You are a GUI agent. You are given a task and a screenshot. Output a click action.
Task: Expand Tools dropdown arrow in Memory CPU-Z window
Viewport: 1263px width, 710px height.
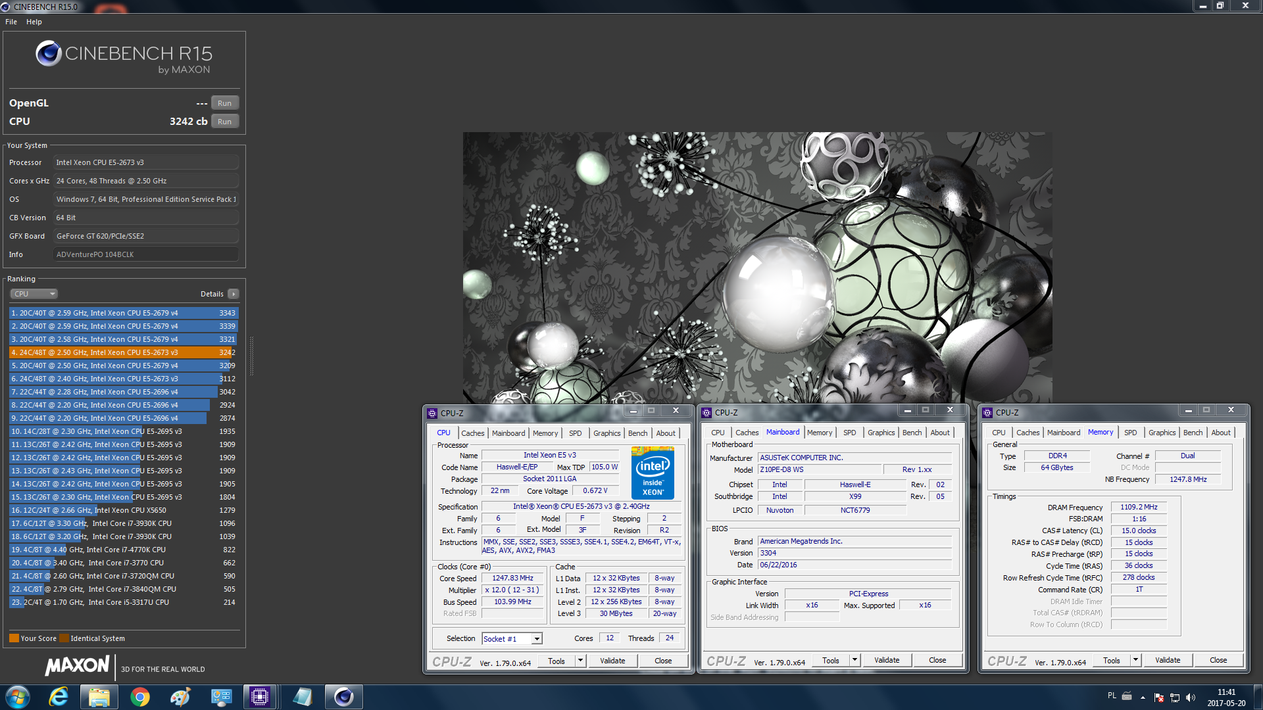click(x=1135, y=661)
